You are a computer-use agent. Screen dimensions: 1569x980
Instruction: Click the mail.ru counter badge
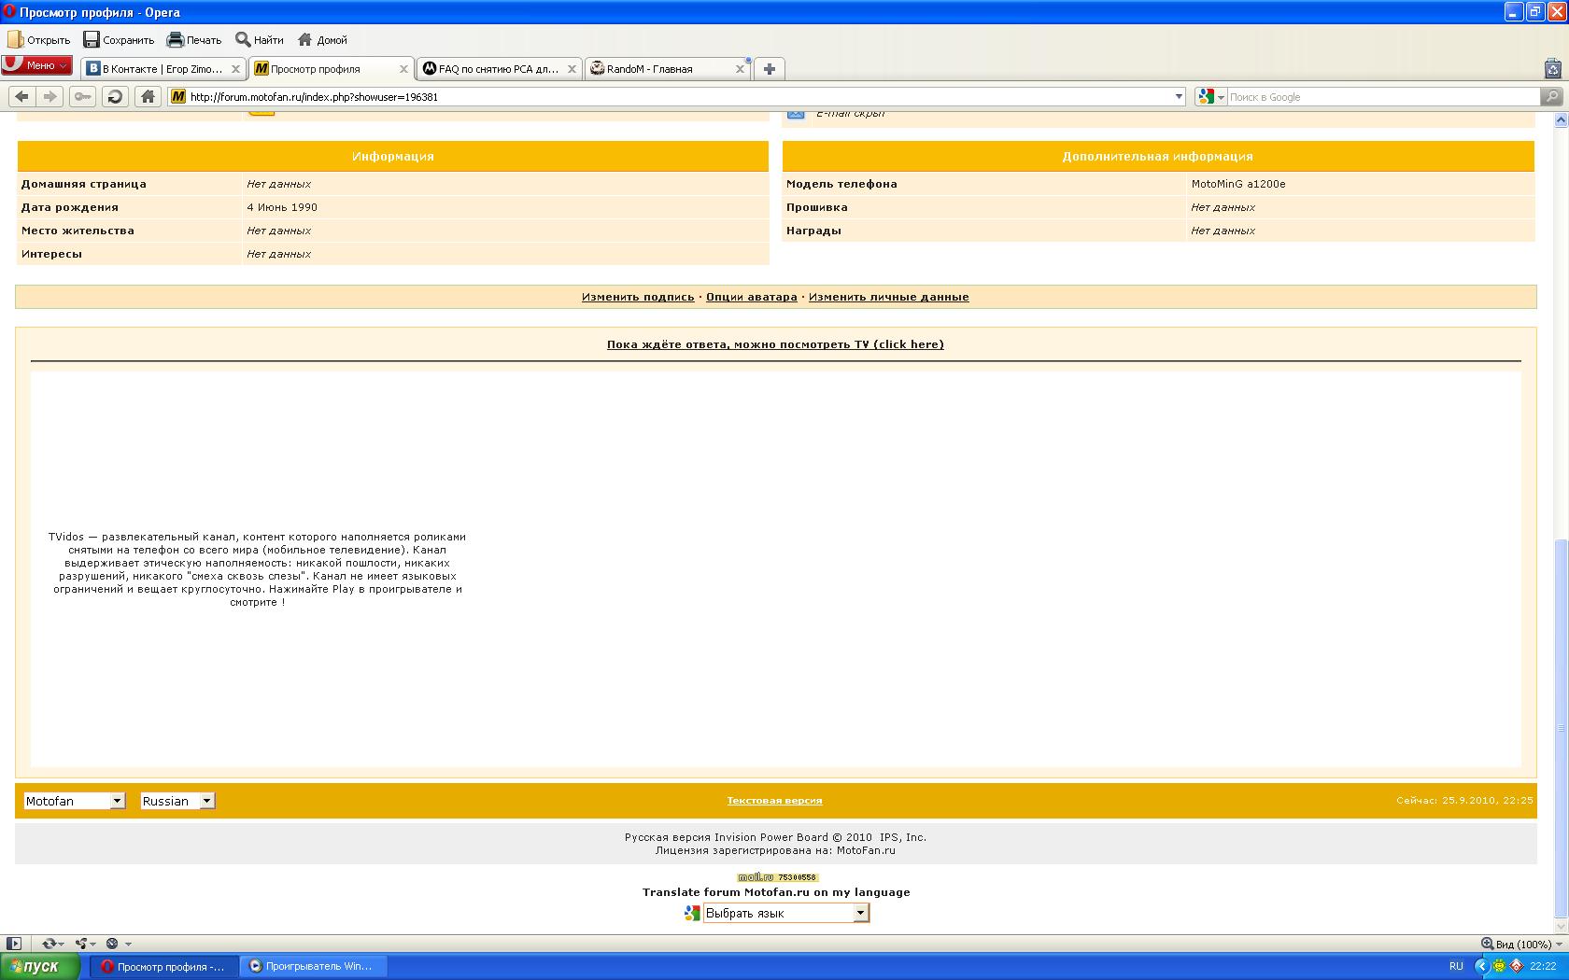pos(778,877)
